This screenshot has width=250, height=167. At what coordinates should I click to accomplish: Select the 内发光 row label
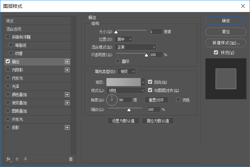(x=17, y=78)
